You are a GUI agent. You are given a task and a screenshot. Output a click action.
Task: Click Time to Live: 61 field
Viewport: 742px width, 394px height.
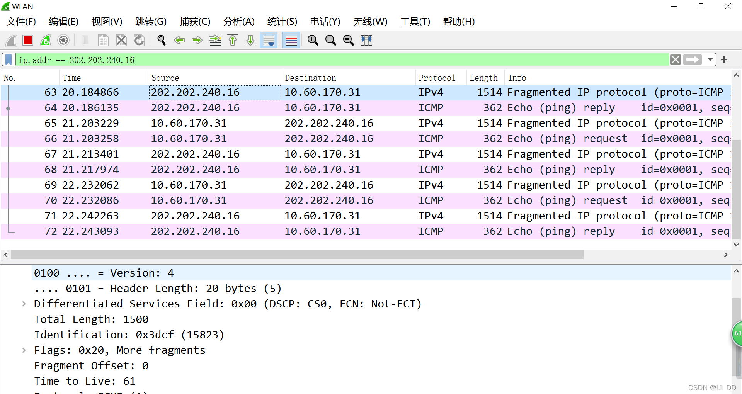(x=85, y=381)
